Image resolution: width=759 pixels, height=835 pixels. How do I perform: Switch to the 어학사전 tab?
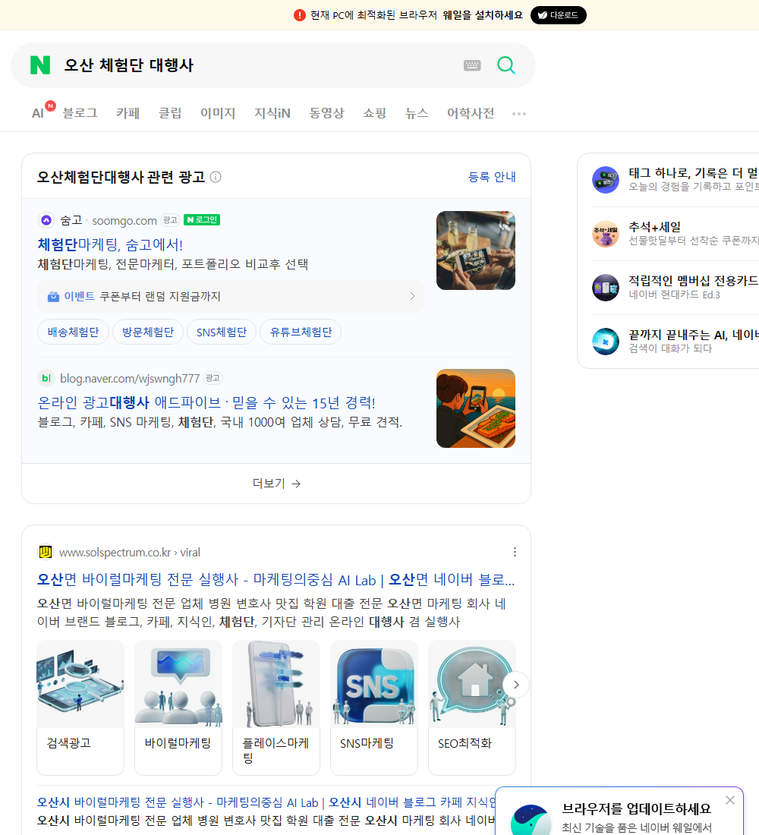(x=471, y=113)
